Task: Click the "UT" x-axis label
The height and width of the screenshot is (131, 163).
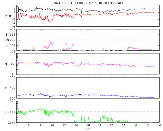Action: (88, 129)
